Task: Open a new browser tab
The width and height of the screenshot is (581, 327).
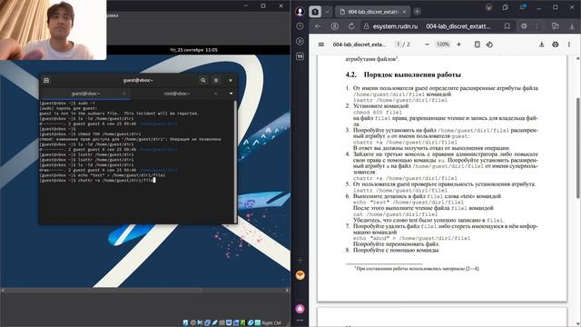Action: coord(417,12)
